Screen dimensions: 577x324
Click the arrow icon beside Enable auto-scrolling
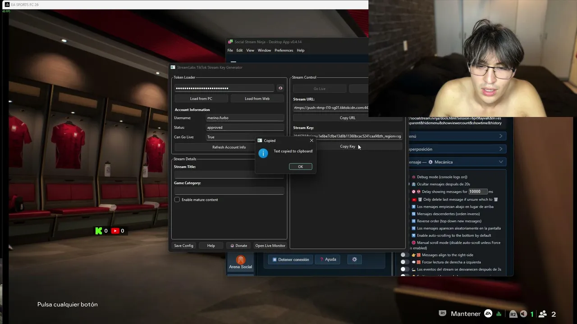pyautogui.click(x=413, y=235)
